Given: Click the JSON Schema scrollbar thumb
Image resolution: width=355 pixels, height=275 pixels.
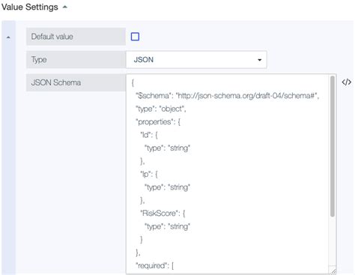Looking at the screenshot, I should click(x=333, y=146).
